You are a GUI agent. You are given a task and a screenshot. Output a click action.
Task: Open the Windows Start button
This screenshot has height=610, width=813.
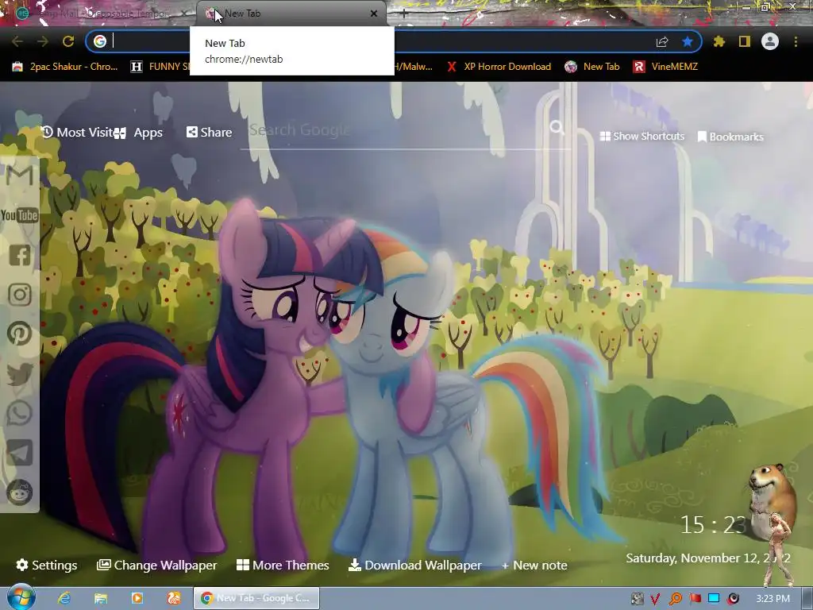point(21,598)
